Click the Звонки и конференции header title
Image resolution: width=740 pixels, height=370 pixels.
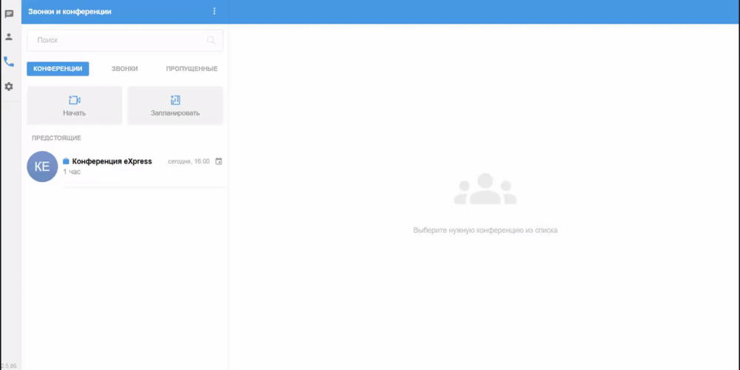[x=70, y=11]
